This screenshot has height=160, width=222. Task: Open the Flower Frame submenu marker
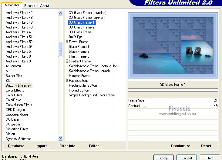(x=67, y=42)
